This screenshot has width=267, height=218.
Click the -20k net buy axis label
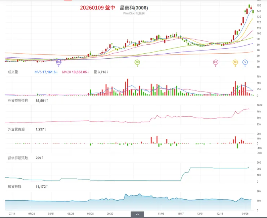(x=259, y=153)
